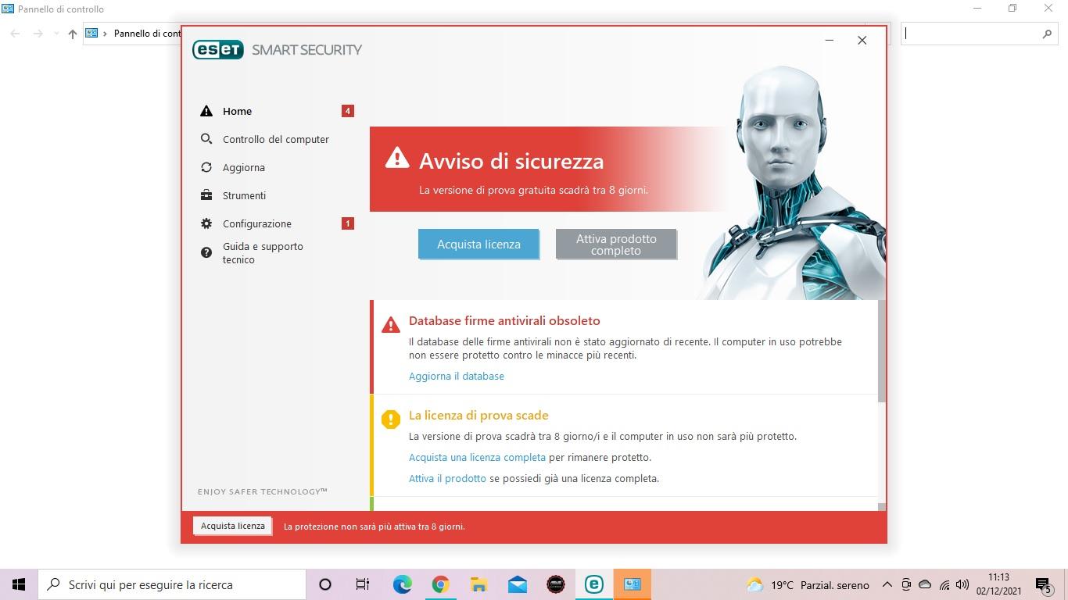Click the Aggiorna il database link

coord(457,376)
